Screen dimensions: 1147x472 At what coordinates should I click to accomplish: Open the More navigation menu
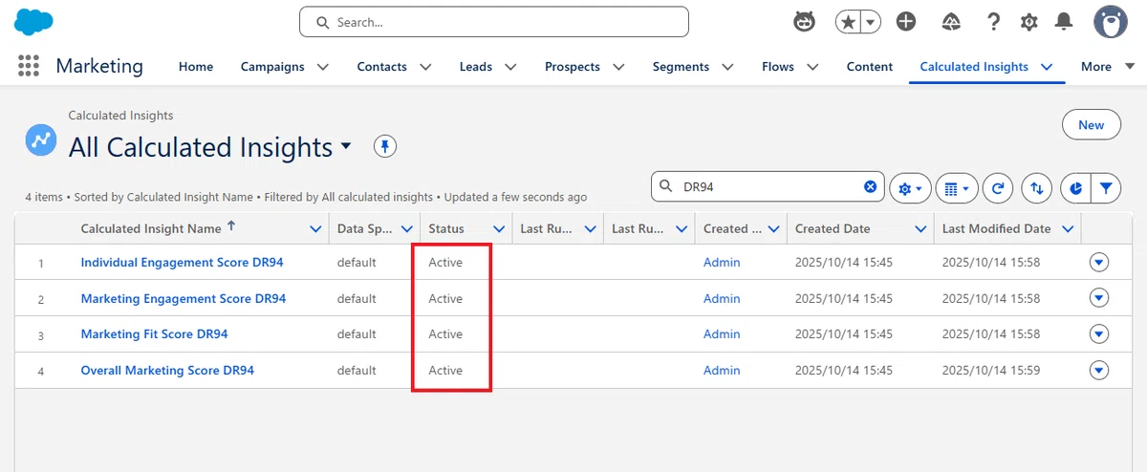click(x=1108, y=67)
